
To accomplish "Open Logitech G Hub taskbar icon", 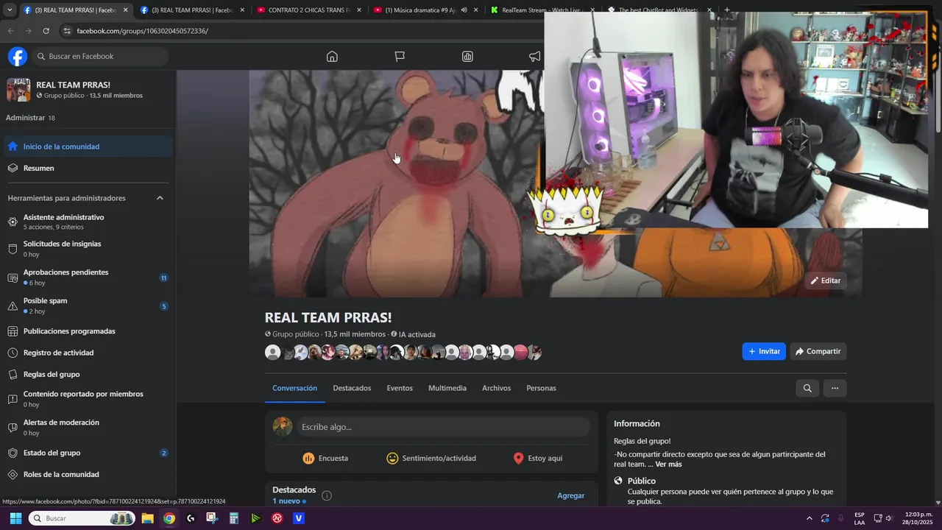I will (191, 518).
